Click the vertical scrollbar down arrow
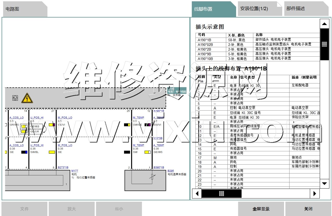 pos(324,184)
